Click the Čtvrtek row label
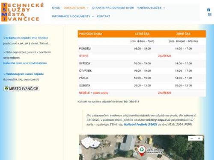This screenshot has width=214, height=160. coord(85,71)
